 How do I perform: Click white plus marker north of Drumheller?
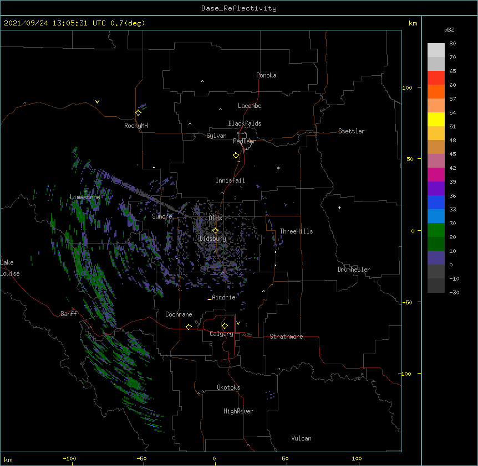tap(339, 208)
